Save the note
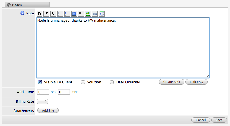Image resolution: width=230 pixels, height=126 pixels. click(219, 120)
